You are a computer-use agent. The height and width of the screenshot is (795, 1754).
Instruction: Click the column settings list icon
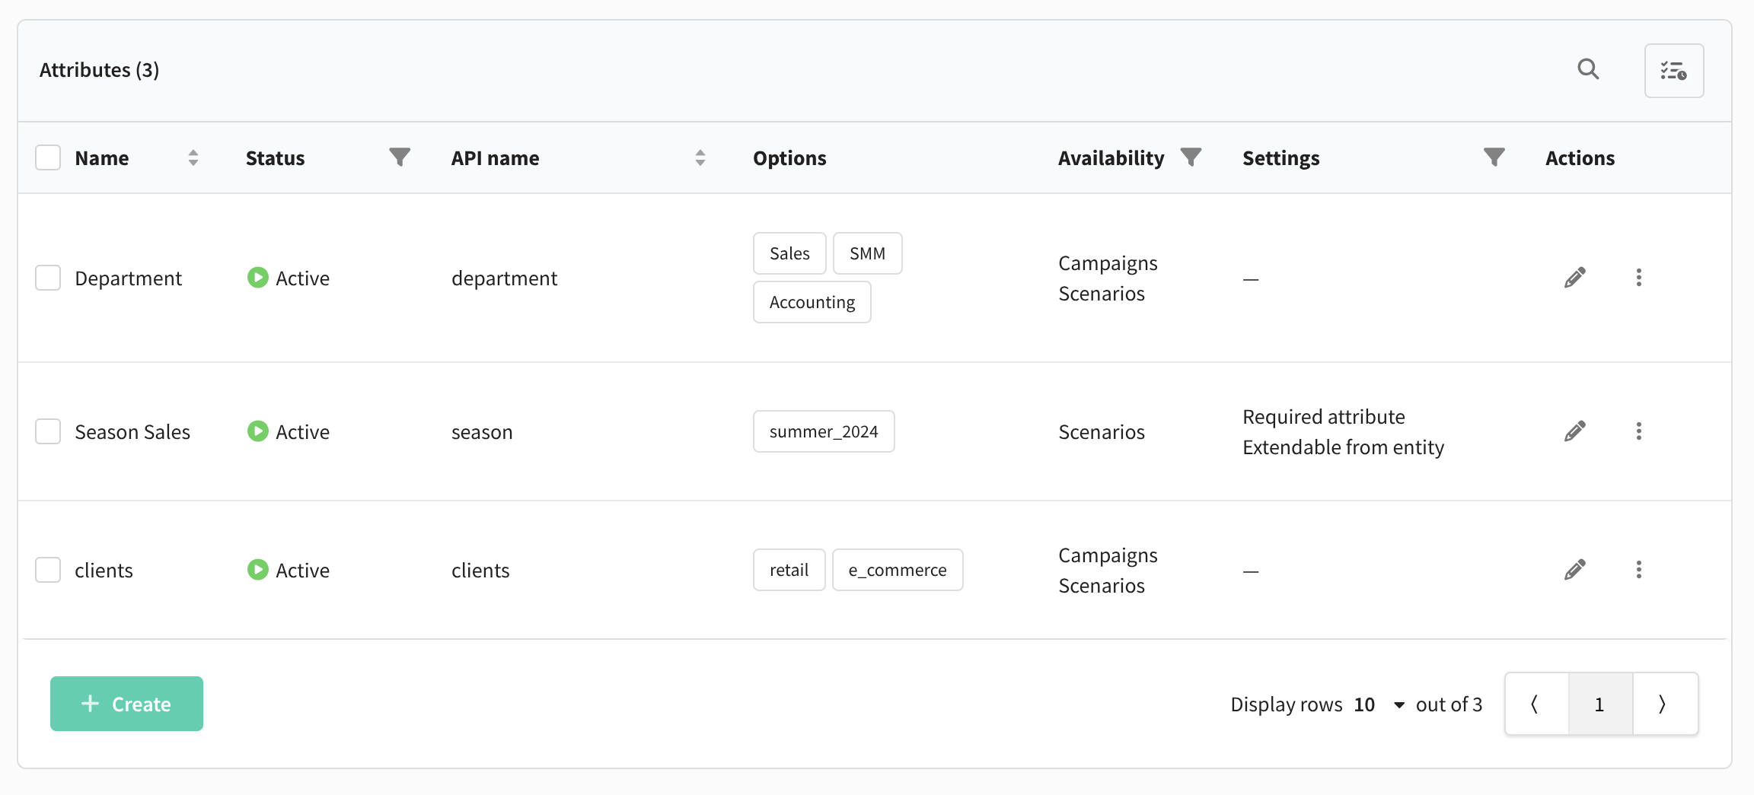click(x=1673, y=71)
